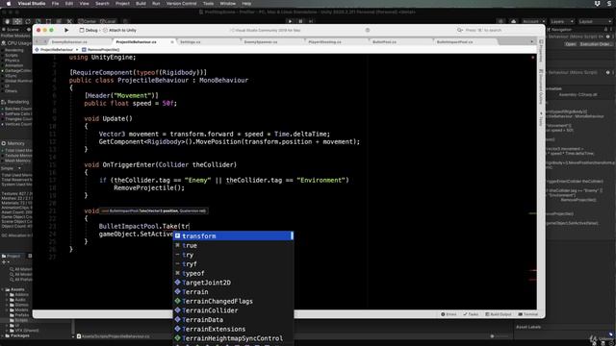Open the Project menu
This screenshot has width=616, height=346.
122,4
